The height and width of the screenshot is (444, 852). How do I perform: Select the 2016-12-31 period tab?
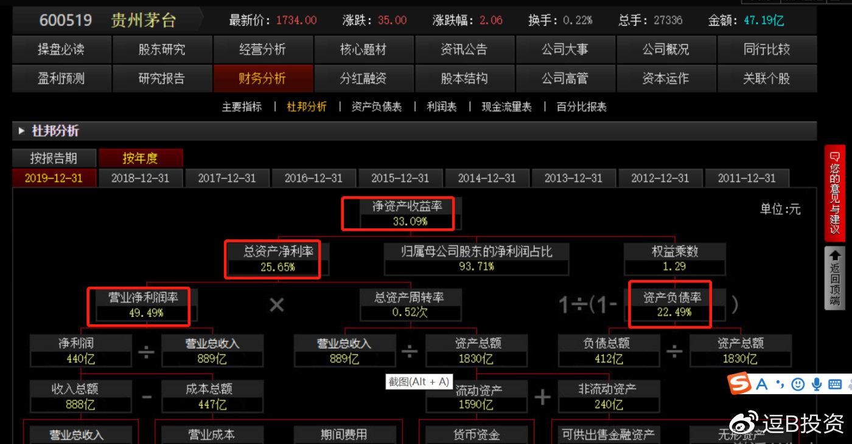313,178
